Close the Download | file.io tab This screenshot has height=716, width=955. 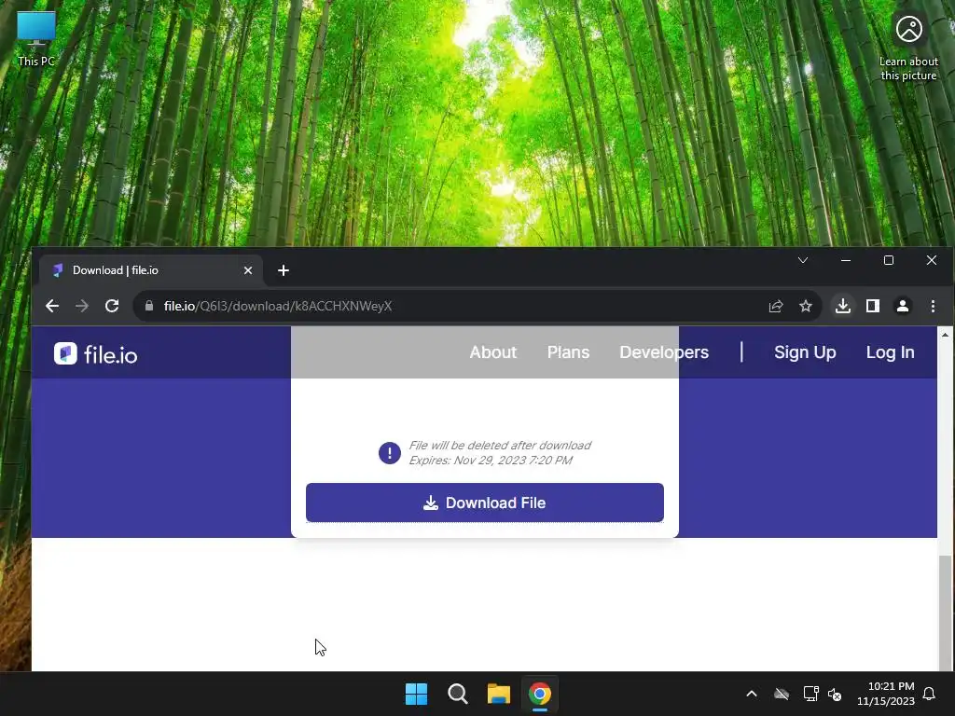(x=248, y=270)
